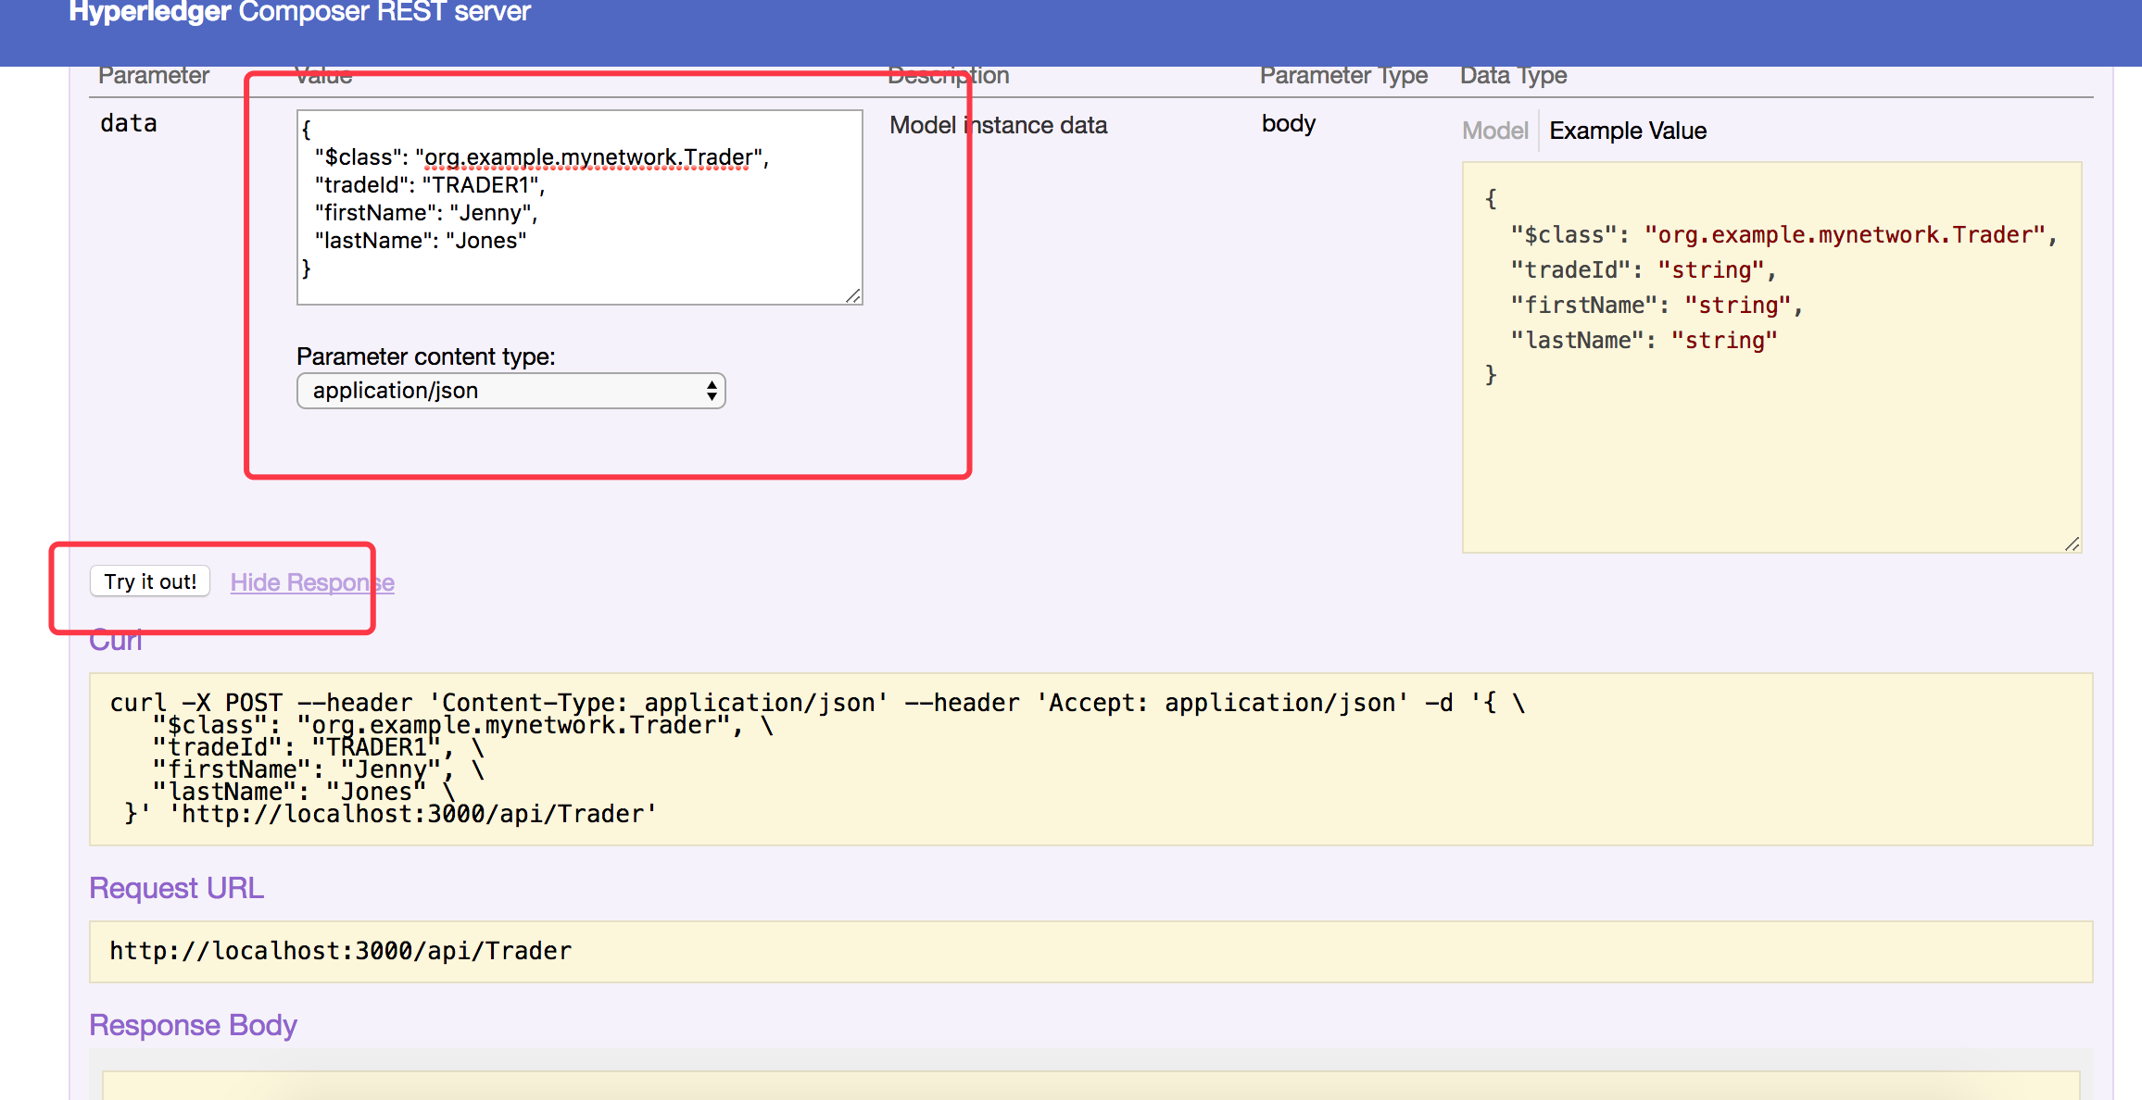Click the Hide Response link
The width and height of the screenshot is (2142, 1100).
[312, 582]
